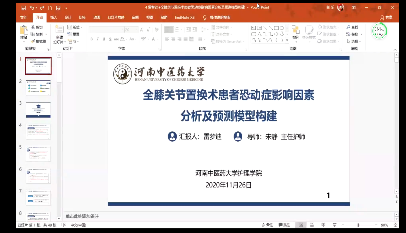Select the rectangle shape in shapes gallery

point(276,28)
